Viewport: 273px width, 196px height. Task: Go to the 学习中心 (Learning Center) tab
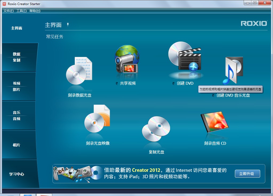(17, 174)
